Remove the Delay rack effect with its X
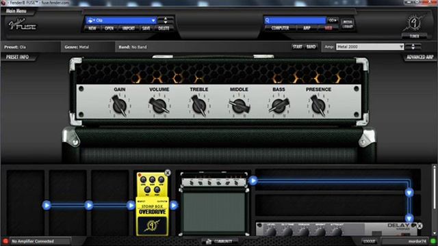Screen dimensions: 438x246 tap(420, 225)
